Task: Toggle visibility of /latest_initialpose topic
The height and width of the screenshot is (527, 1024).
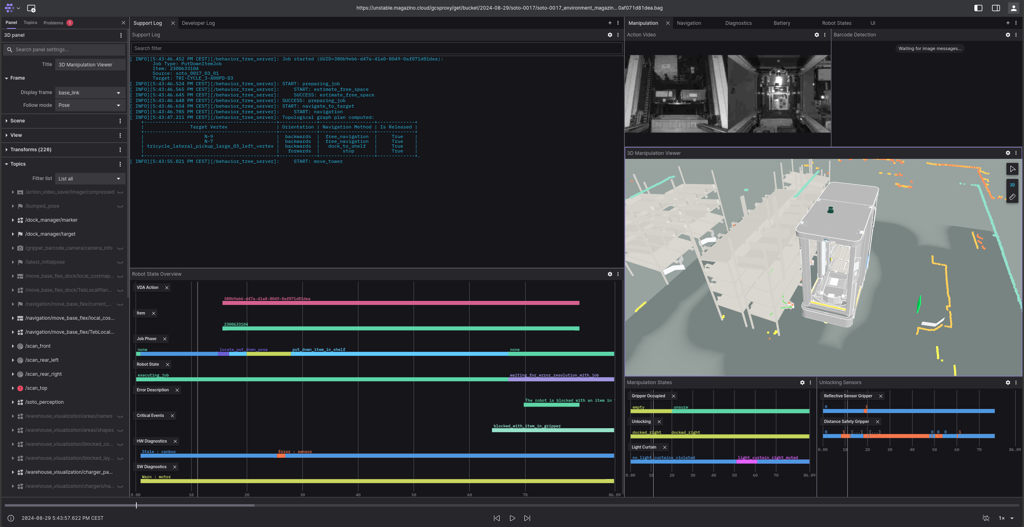Action: coord(120,262)
